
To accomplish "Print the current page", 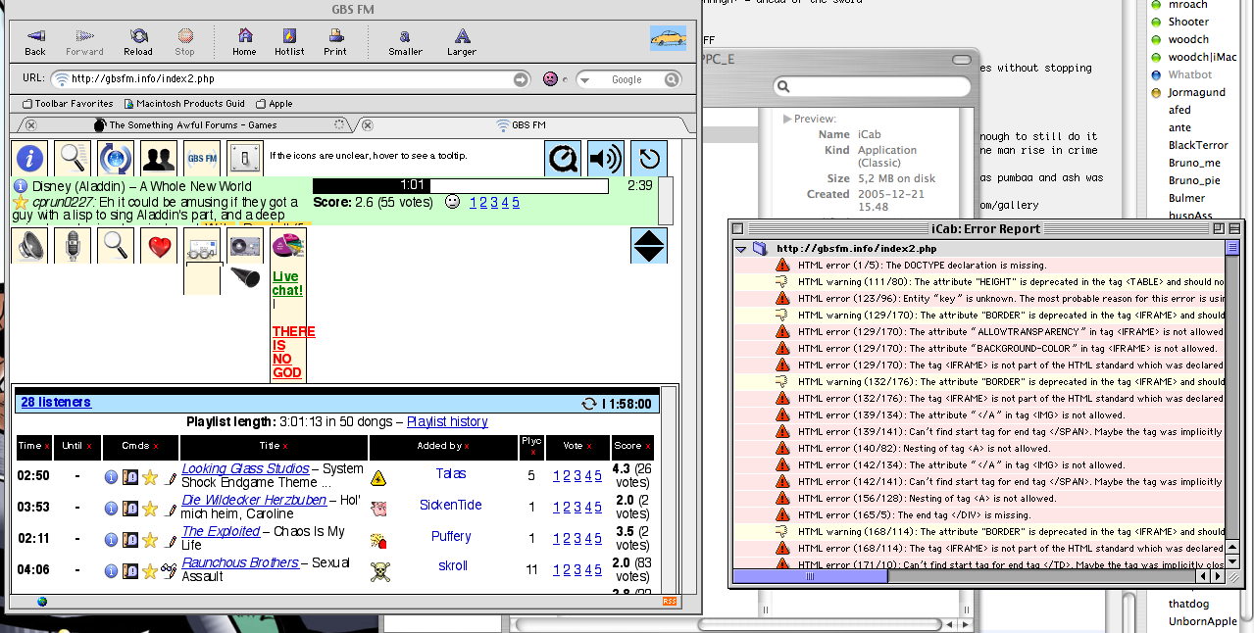I will click(x=335, y=41).
